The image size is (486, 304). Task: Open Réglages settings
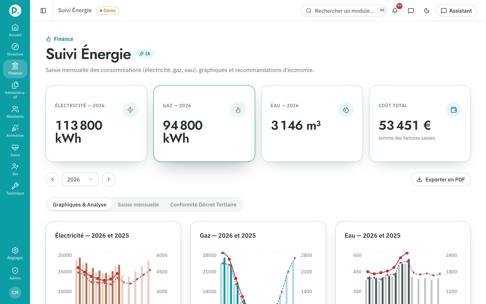click(15, 253)
